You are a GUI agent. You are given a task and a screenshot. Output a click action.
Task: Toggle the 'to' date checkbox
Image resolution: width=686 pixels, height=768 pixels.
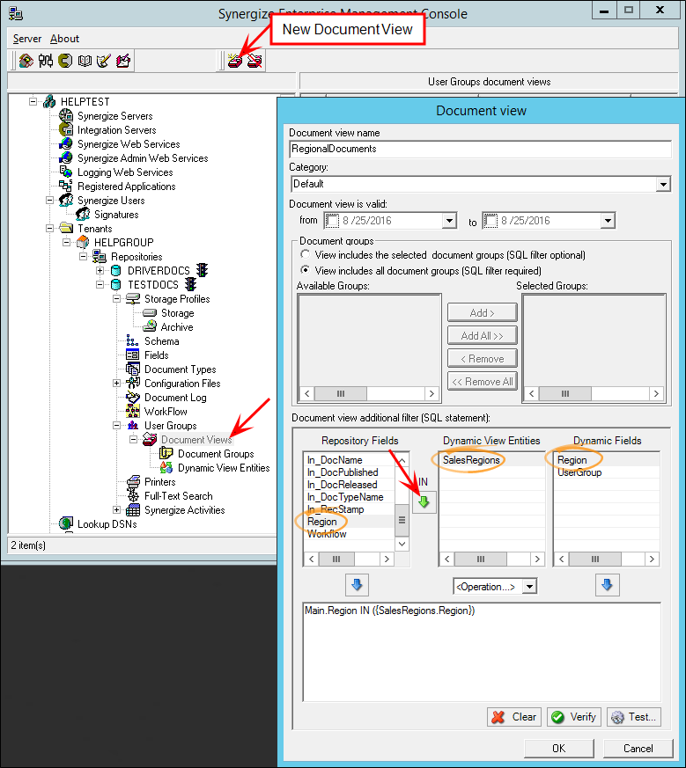[491, 221]
